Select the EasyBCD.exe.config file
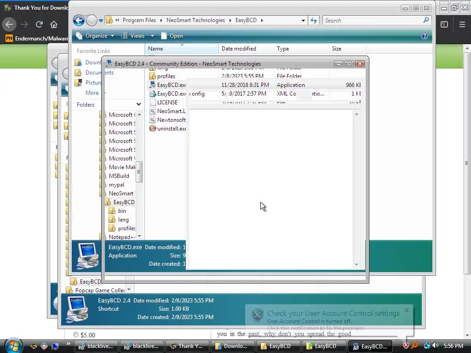Viewport: 471px width, 353px height. 177,94
